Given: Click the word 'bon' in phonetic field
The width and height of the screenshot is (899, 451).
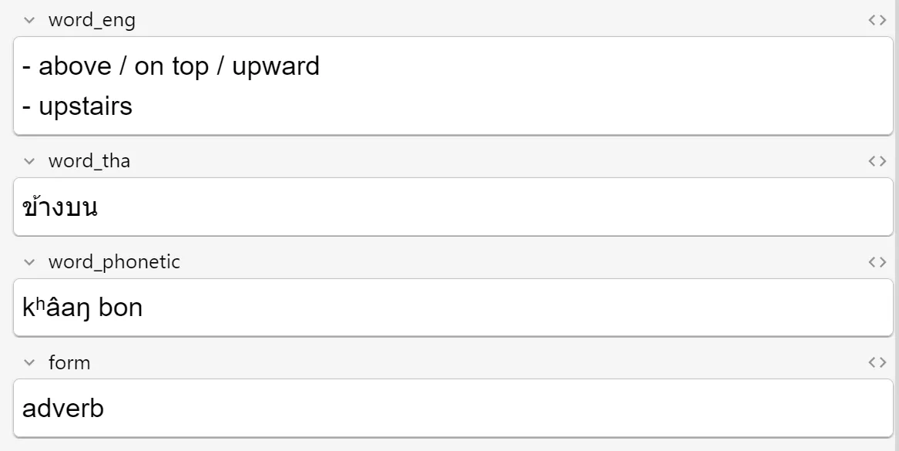Looking at the screenshot, I should point(121,308).
